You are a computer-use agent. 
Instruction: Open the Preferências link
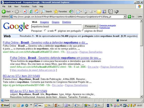click(x=104, y=28)
